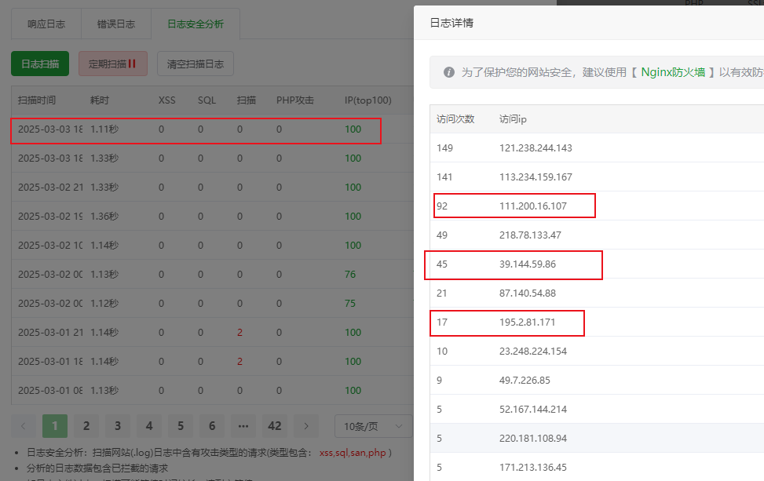
Task: Select IP 113.234.159.167
Action: pyautogui.click(x=536, y=177)
